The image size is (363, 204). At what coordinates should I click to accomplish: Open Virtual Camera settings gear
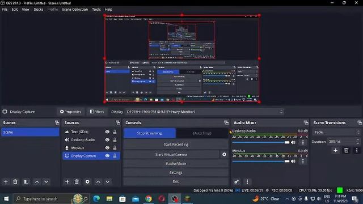[224, 155]
